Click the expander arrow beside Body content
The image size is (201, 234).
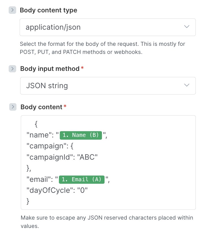coord(13,107)
